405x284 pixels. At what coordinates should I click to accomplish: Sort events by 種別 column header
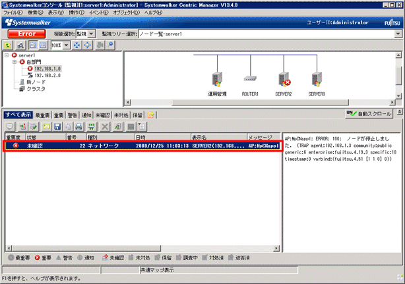pyautogui.click(x=111, y=137)
